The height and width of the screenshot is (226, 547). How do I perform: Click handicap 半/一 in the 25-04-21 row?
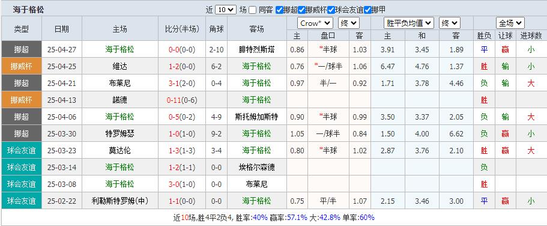coord(328,83)
